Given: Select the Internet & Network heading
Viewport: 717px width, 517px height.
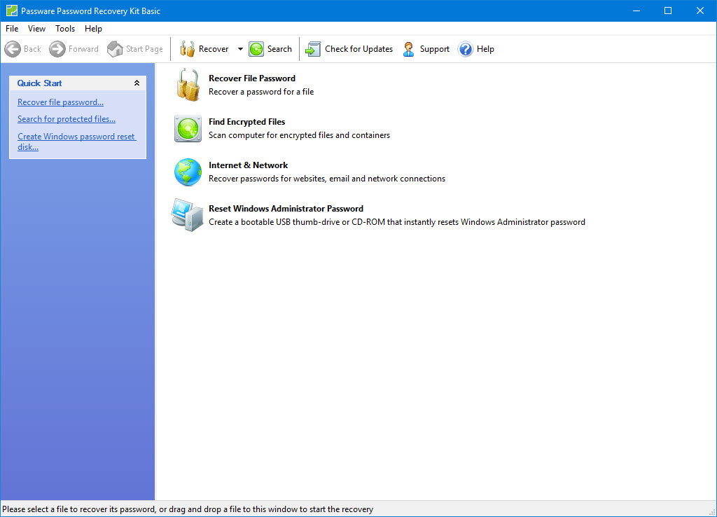Looking at the screenshot, I should pyautogui.click(x=249, y=165).
